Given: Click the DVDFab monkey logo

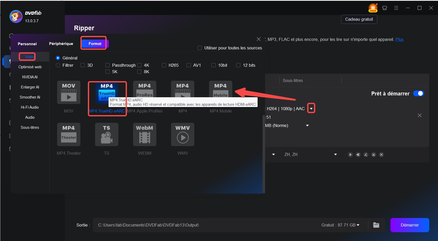Looking at the screenshot, I should click(x=16, y=17).
